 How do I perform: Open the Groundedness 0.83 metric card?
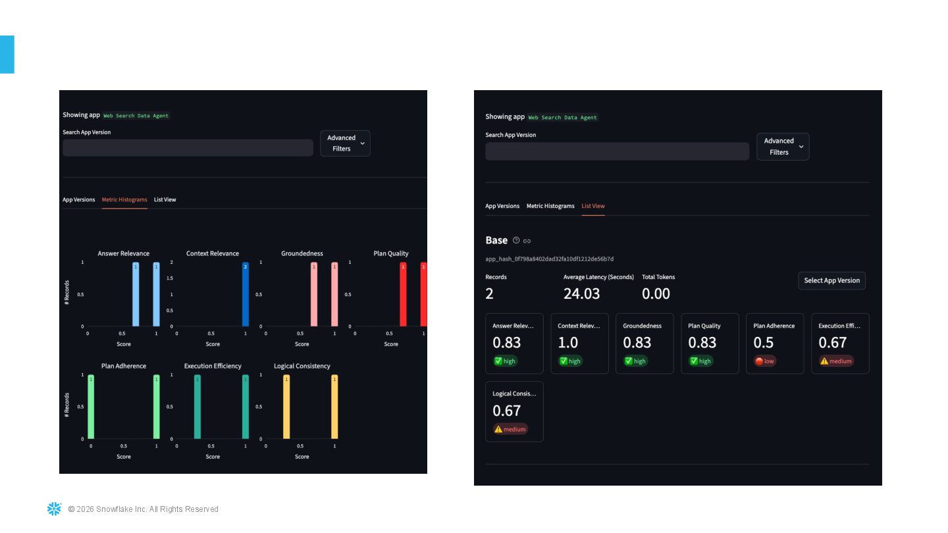[x=645, y=343]
